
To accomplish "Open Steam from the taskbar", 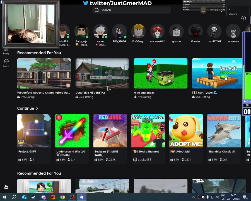I will click(x=34, y=197).
